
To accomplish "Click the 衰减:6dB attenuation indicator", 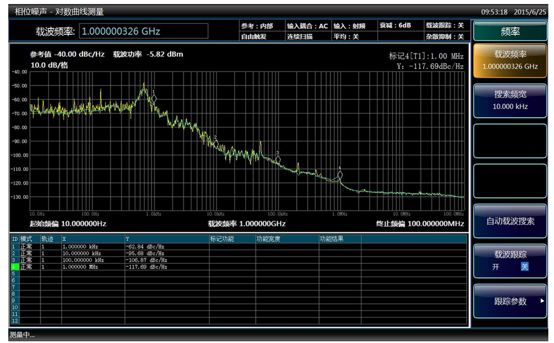I will (395, 25).
